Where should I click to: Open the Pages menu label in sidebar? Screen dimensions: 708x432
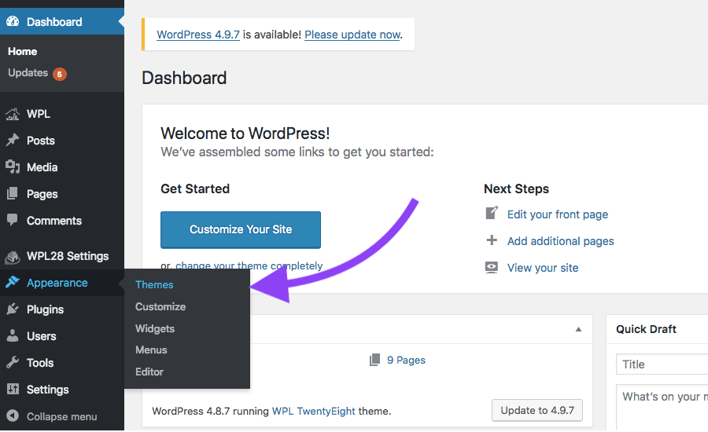(42, 194)
